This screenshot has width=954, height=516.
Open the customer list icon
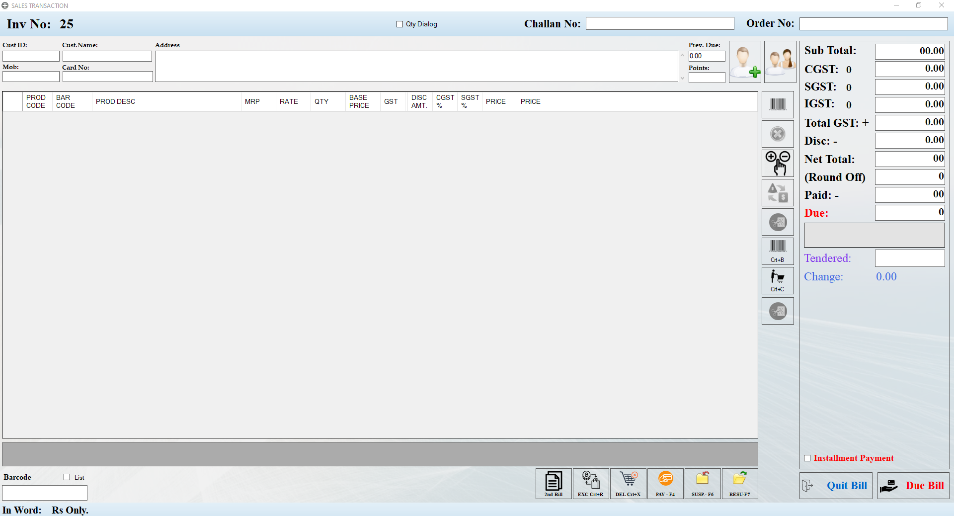(x=780, y=62)
